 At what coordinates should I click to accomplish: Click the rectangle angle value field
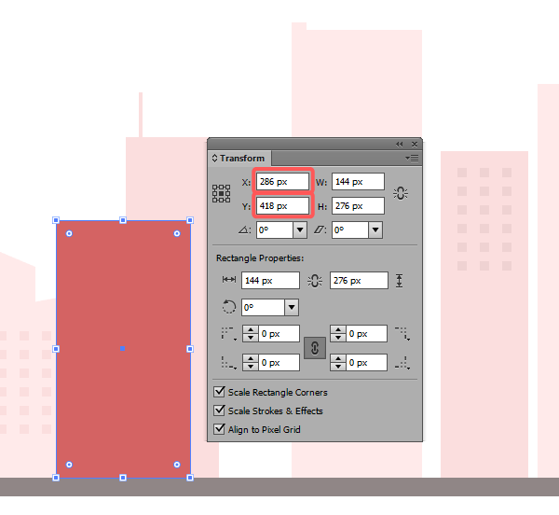tap(263, 307)
